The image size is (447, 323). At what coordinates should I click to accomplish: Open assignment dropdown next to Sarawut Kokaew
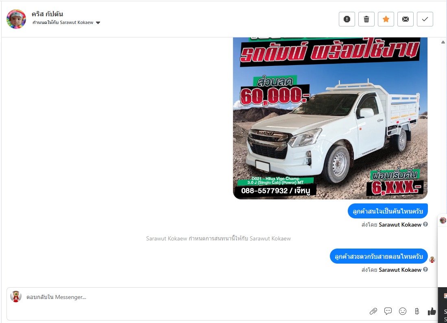click(x=98, y=23)
